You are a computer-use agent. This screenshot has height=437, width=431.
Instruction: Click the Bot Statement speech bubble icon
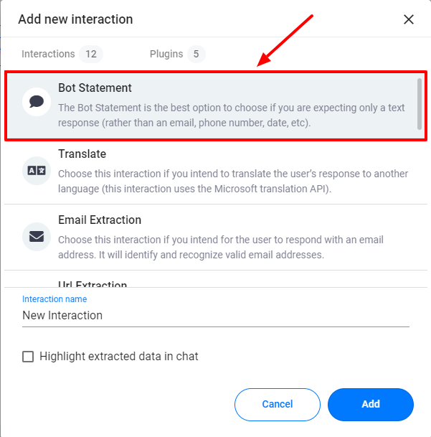[36, 102]
